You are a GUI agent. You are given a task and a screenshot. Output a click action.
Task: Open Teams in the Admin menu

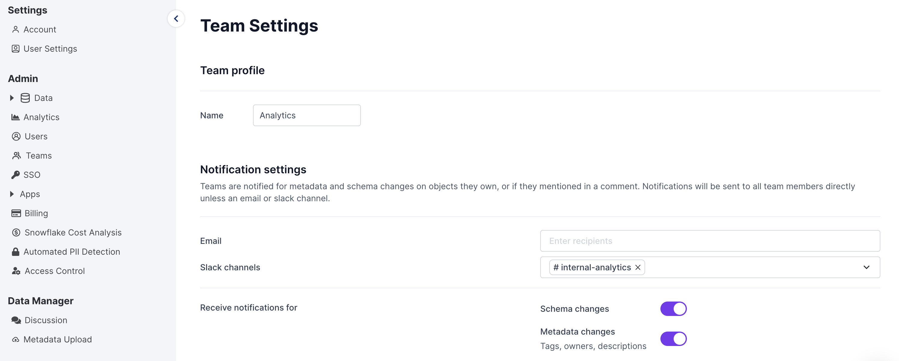point(38,156)
